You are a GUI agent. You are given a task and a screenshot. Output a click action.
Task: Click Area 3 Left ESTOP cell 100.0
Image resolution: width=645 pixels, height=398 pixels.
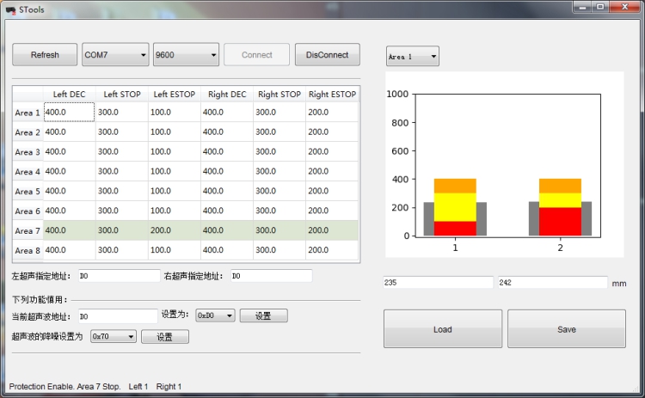point(175,151)
